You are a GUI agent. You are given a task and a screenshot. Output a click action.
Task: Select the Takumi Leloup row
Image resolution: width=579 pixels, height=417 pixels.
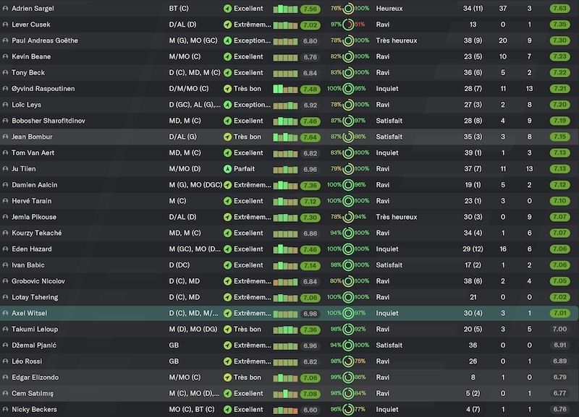[289, 330]
